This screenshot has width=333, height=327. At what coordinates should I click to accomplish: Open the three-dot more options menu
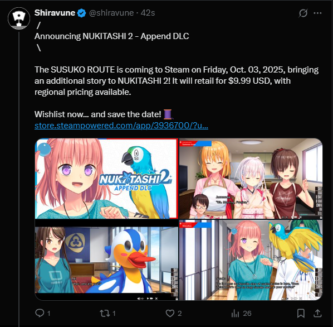(x=317, y=13)
